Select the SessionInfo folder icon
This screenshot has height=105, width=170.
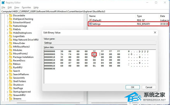(x=11, y=78)
